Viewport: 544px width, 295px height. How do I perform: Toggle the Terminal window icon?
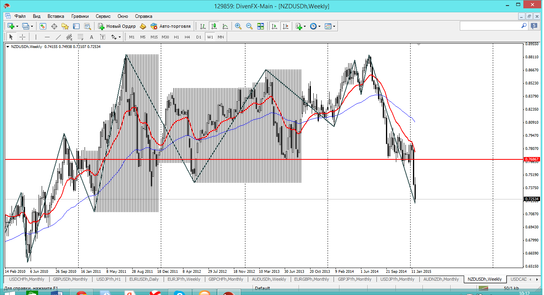pyautogui.click(x=76, y=26)
